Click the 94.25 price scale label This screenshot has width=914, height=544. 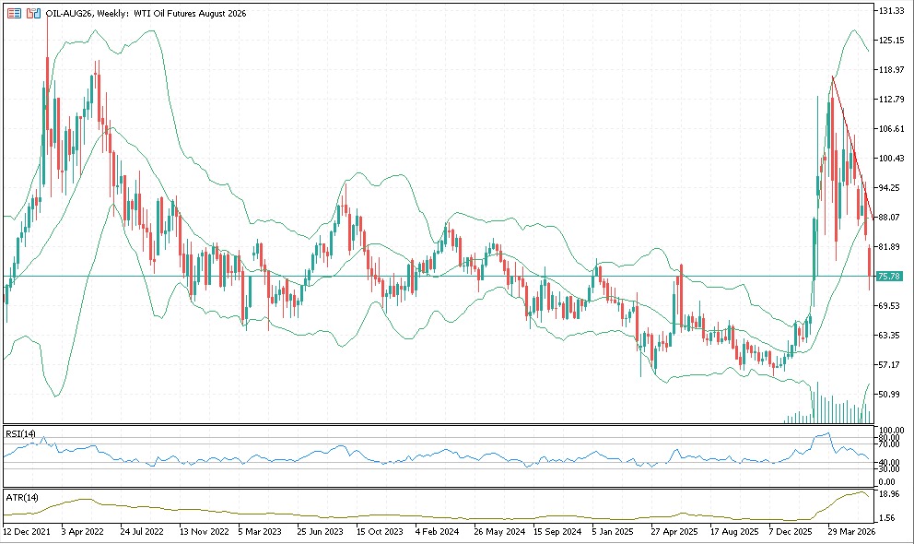[891, 188]
